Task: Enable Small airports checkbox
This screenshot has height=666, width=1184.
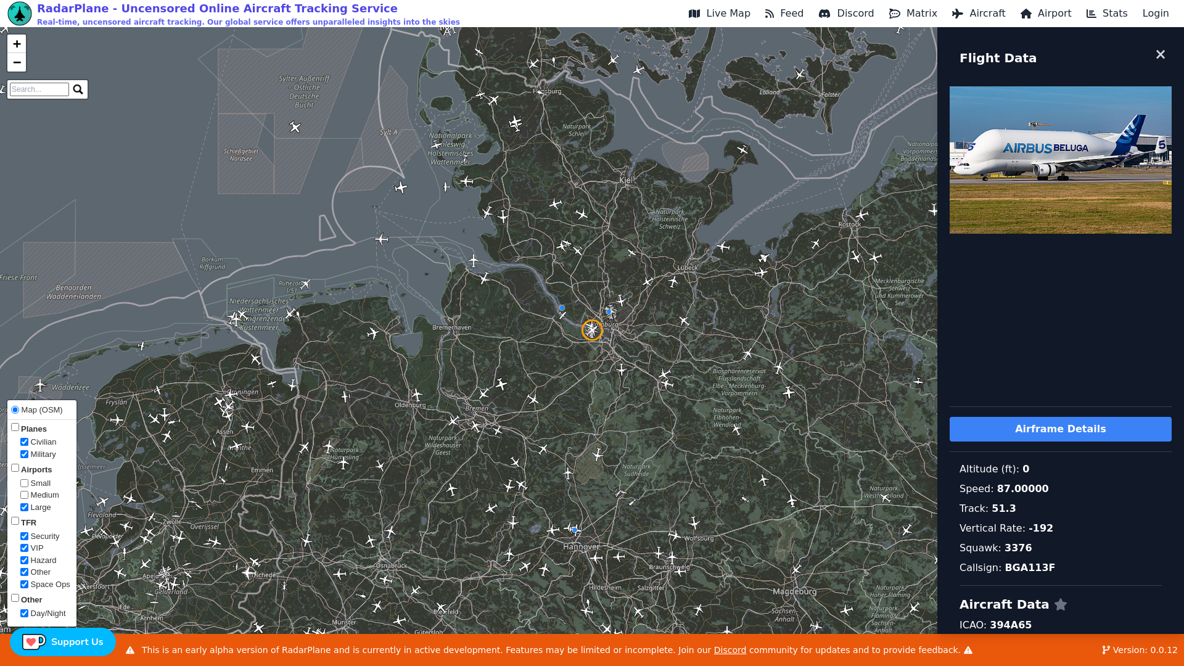Action: click(x=25, y=483)
